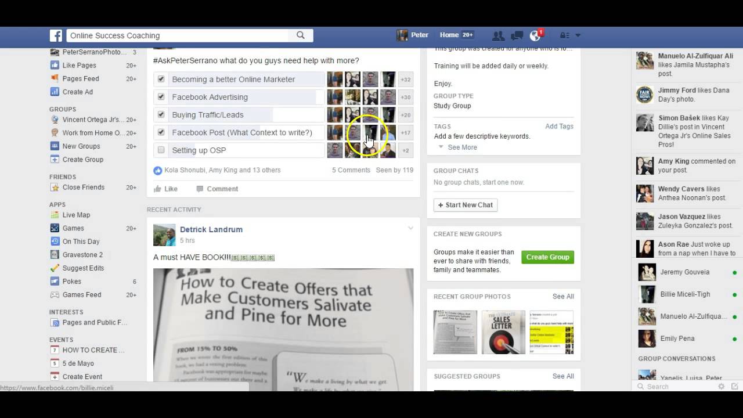743x418 pixels.
Task: Click the new message compose icon in chat
Action: 734,386
